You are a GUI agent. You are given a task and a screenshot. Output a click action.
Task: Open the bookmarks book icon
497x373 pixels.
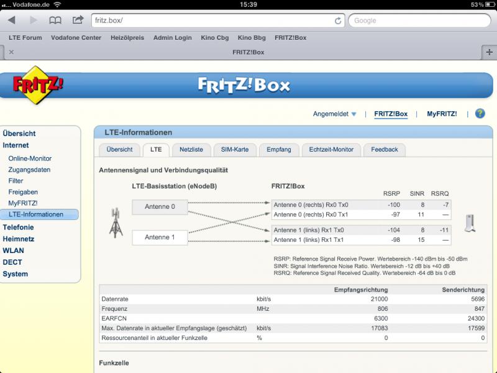(55, 21)
